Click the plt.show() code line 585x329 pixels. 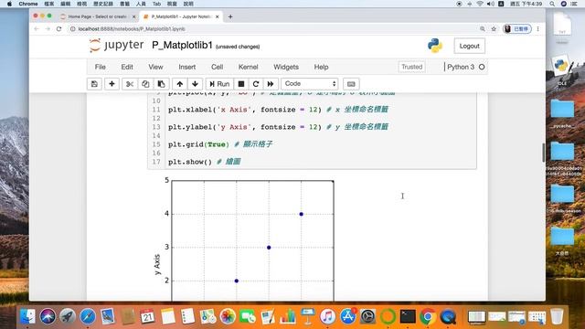tap(204, 162)
